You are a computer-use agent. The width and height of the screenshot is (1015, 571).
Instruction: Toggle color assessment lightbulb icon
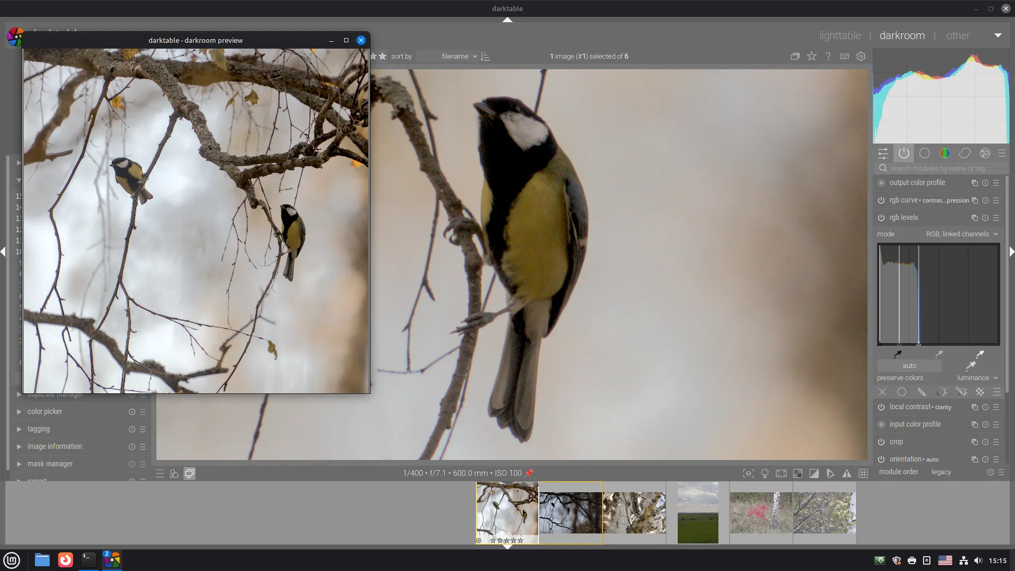764,474
